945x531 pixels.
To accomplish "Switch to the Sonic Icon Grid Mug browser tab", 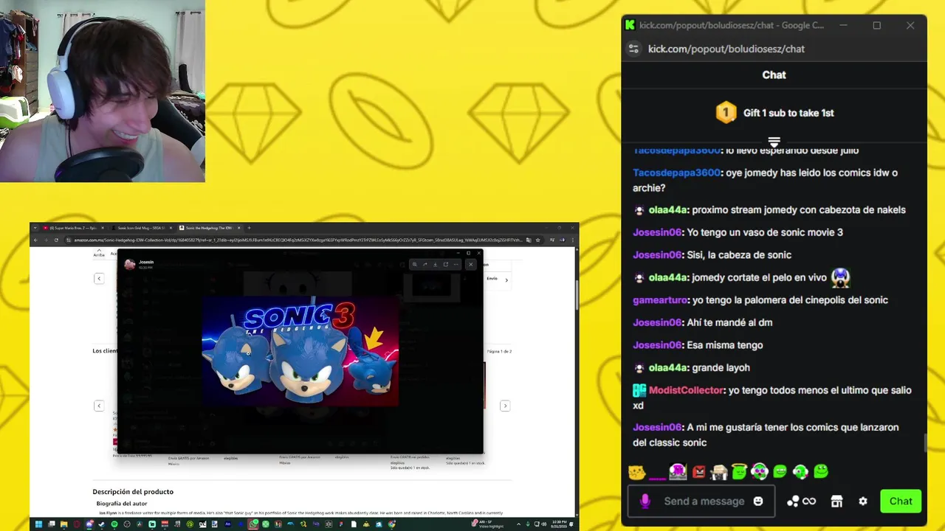I will [x=140, y=228].
